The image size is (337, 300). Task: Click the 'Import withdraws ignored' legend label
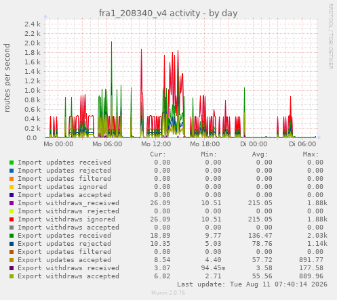(x=66, y=219)
